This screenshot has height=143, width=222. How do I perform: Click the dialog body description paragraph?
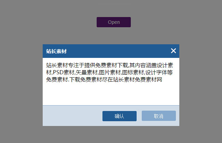(110, 73)
